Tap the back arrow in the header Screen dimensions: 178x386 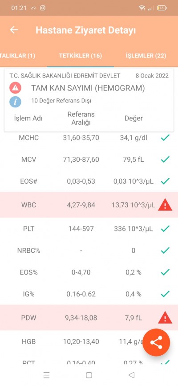tap(14, 30)
